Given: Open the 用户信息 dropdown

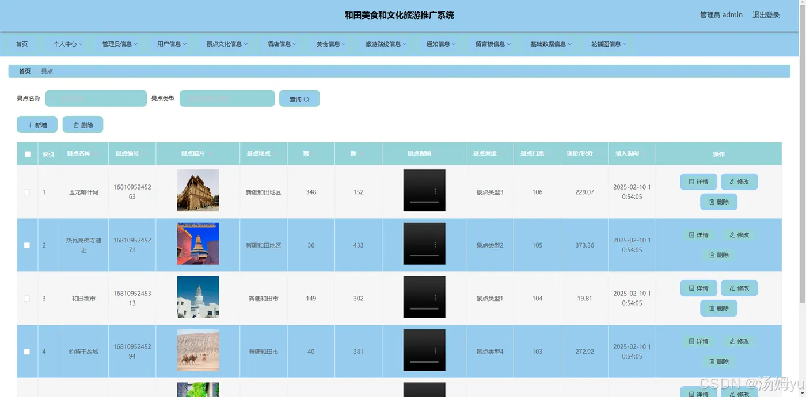Looking at the screenshot, I should point(172,44).
